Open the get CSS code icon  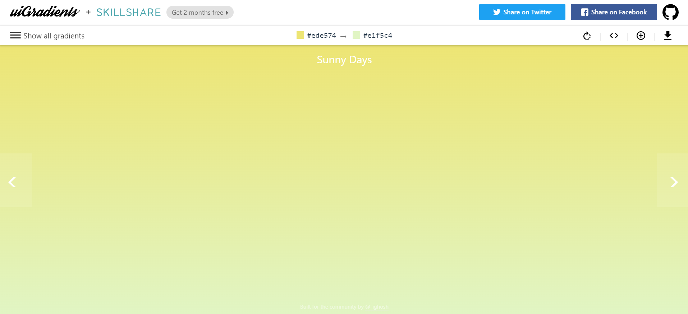pos(614,36)
